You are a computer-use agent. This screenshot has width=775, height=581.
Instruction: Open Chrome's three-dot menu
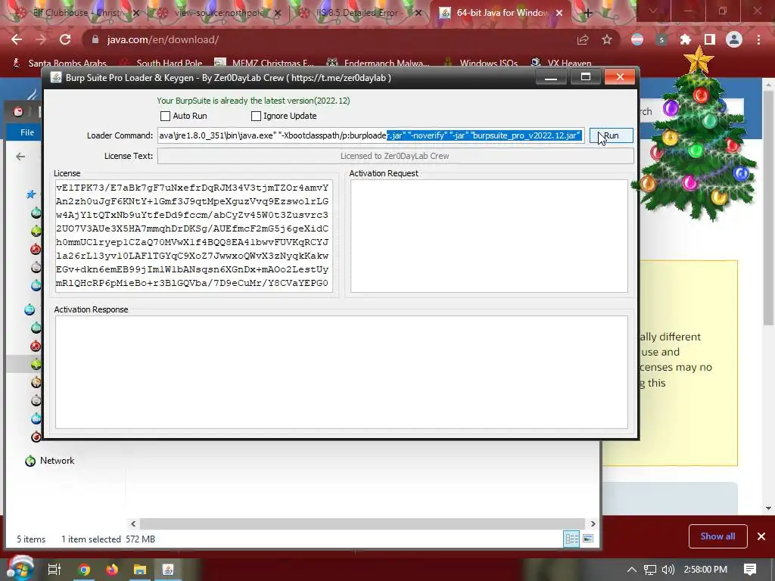[x=758, y=39]
